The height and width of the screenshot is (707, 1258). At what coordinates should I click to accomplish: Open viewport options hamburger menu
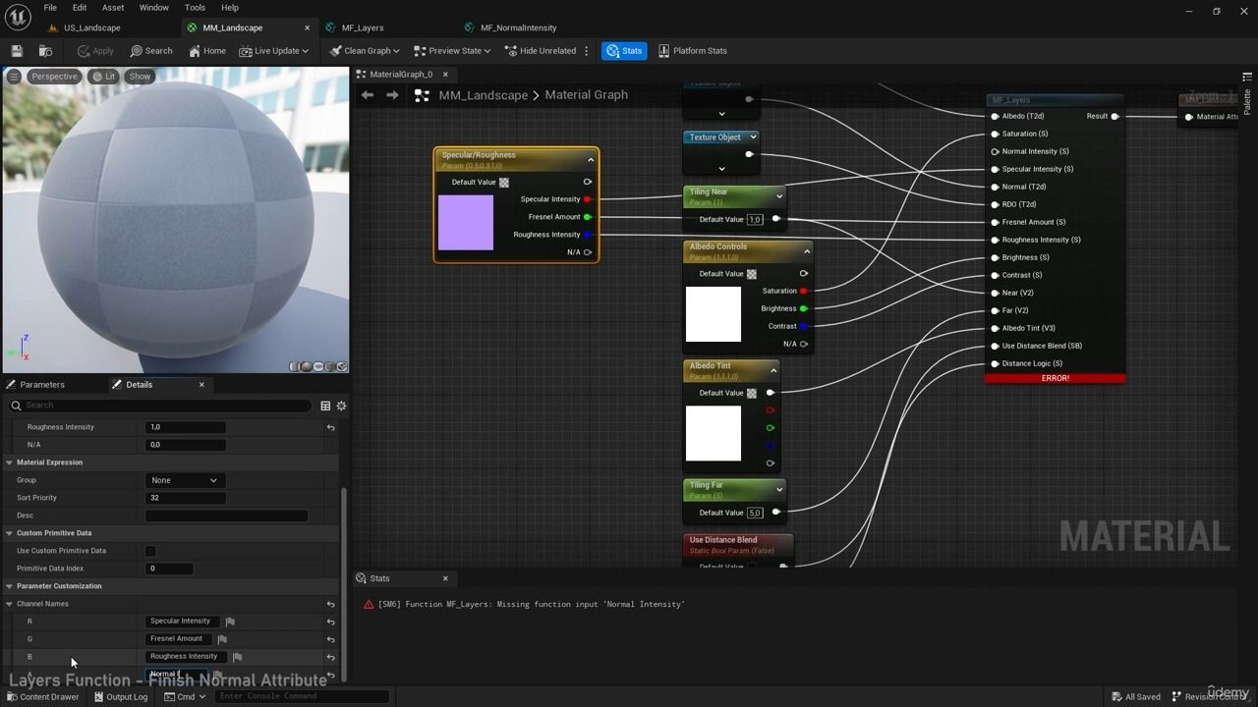pos(14,77)
